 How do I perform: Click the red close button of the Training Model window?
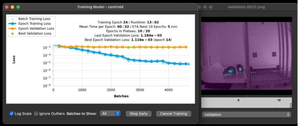click(7, 7)
